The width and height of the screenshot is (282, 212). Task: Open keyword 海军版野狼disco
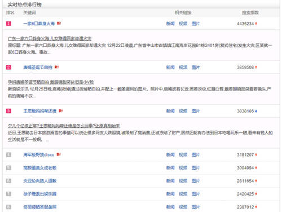point(39,155)
